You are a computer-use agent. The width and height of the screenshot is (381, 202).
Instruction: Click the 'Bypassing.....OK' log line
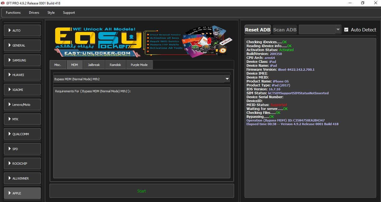(260, 117)
